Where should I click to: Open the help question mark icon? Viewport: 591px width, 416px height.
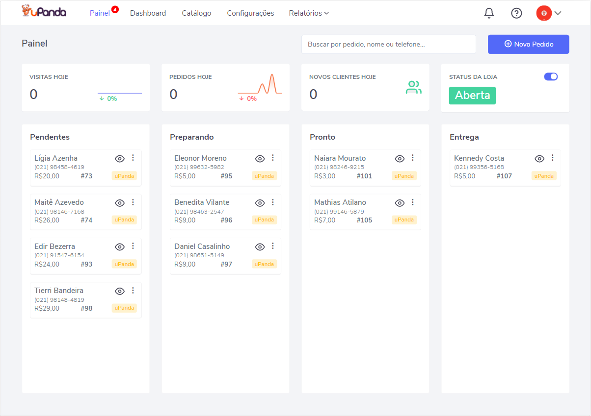516,13
